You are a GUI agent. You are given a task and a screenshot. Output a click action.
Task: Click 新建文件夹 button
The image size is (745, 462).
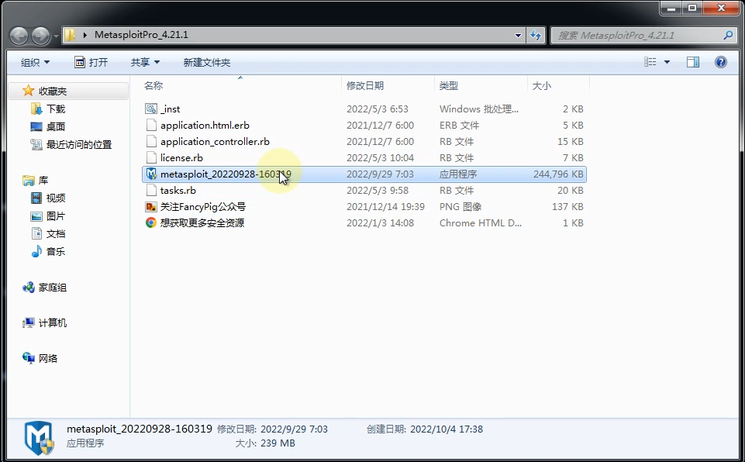[207, 62]
